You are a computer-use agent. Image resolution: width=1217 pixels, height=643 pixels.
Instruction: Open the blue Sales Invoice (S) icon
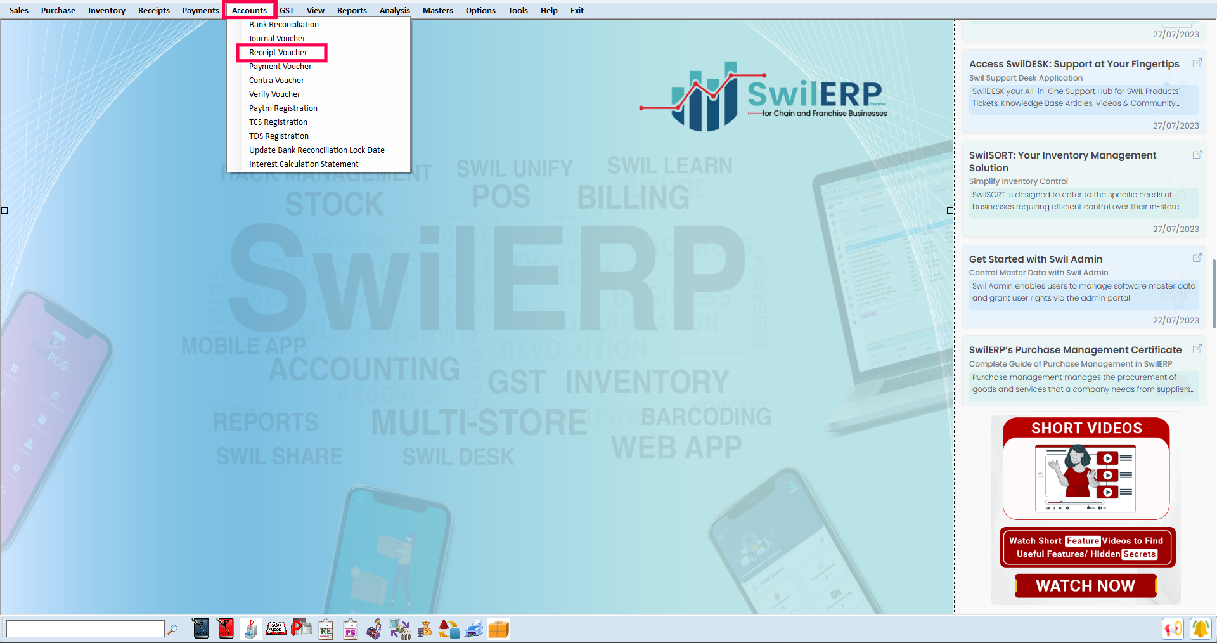coord(201,628)
